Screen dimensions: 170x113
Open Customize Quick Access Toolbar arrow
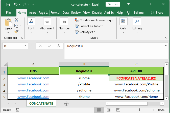[x=33, y=5]
